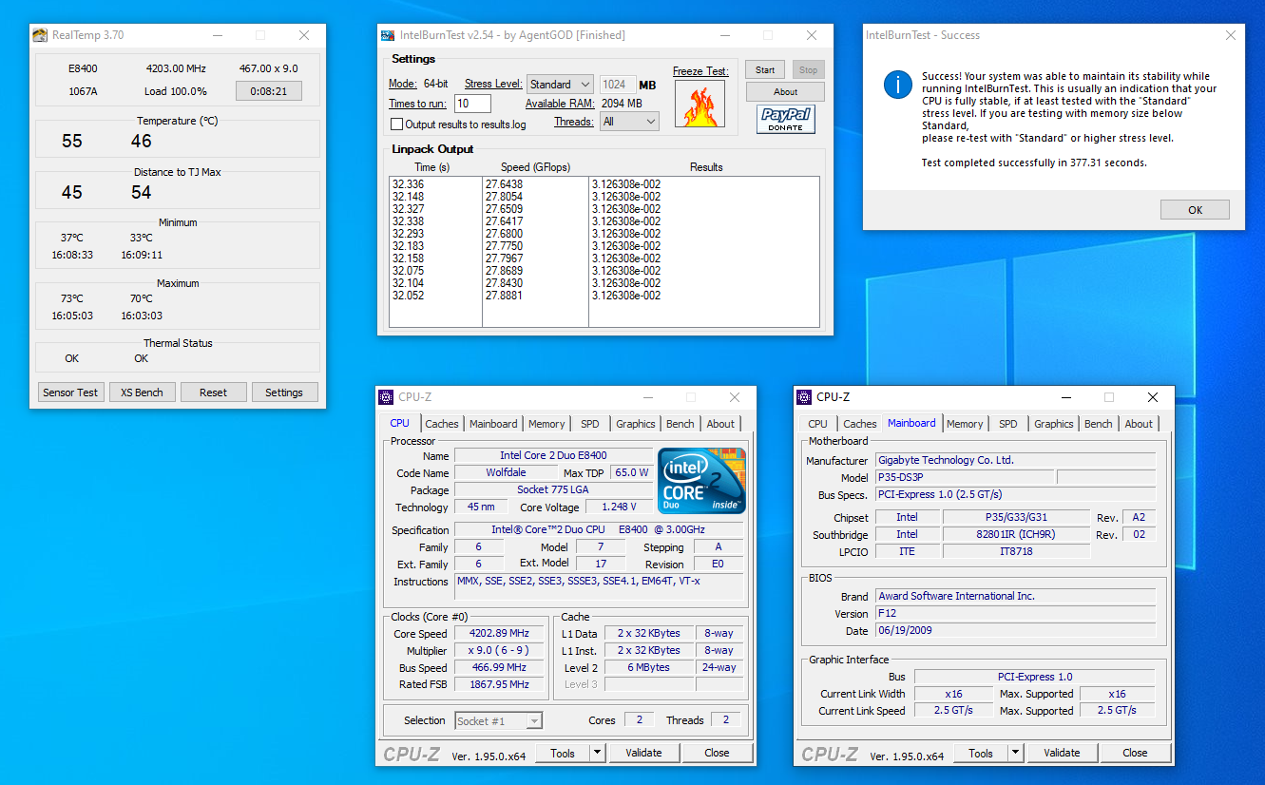This screenshot has width=1265, height=785.
Task: Click the Socket 775 LGA package field
Action: [553, 490]
